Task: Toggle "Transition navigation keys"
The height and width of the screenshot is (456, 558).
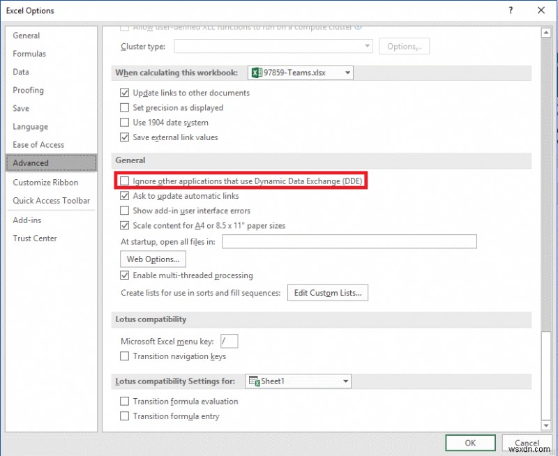Action: (124, 356)
